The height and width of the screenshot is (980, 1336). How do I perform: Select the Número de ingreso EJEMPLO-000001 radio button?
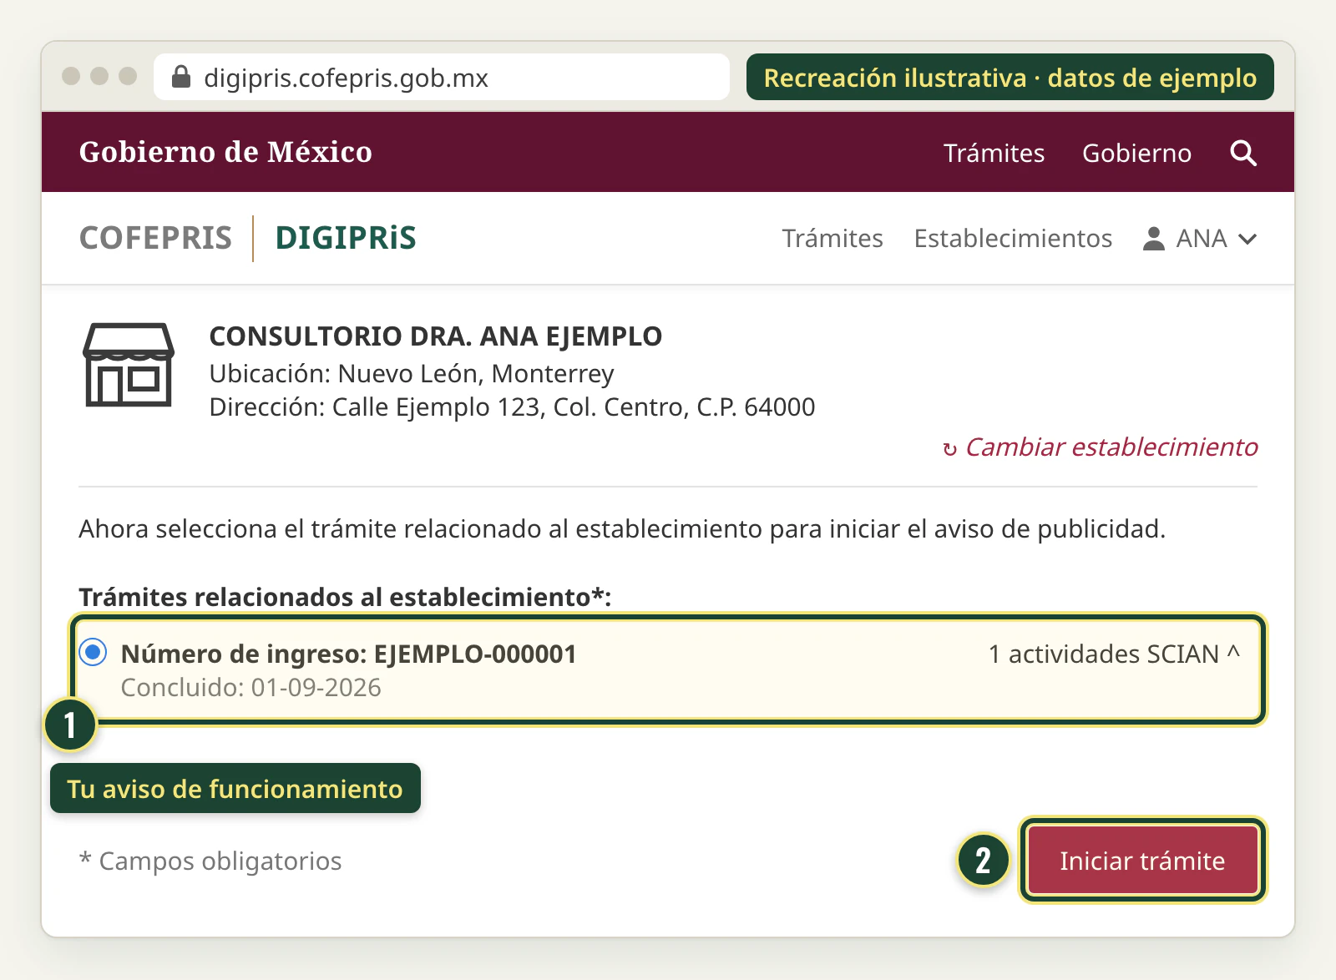[93, 652]
